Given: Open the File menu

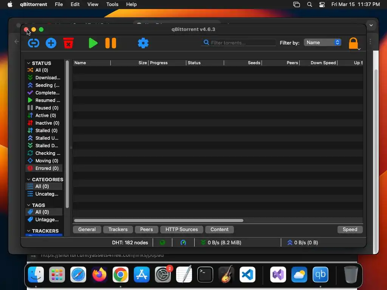Looking at the screenshot, I should pos(59,5).
